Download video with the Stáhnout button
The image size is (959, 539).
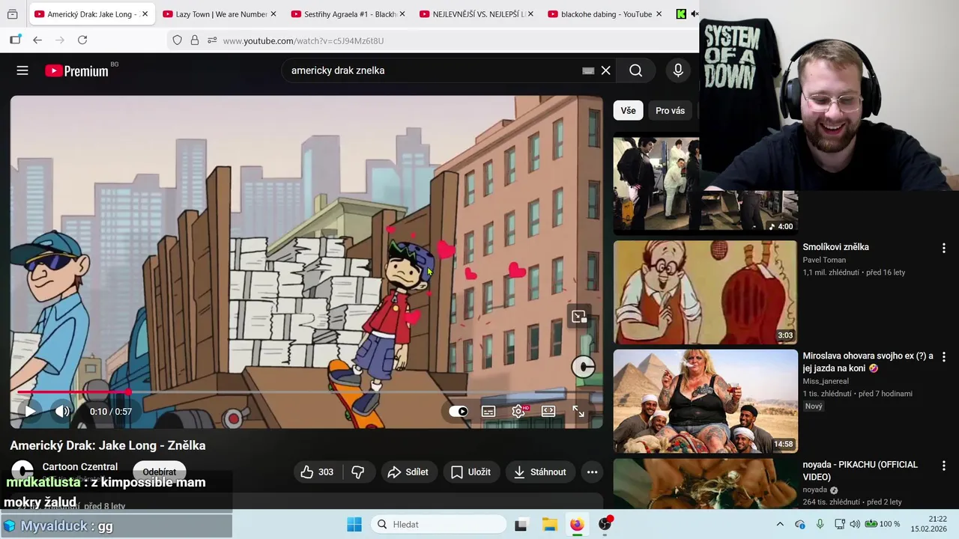click(539, 472)
